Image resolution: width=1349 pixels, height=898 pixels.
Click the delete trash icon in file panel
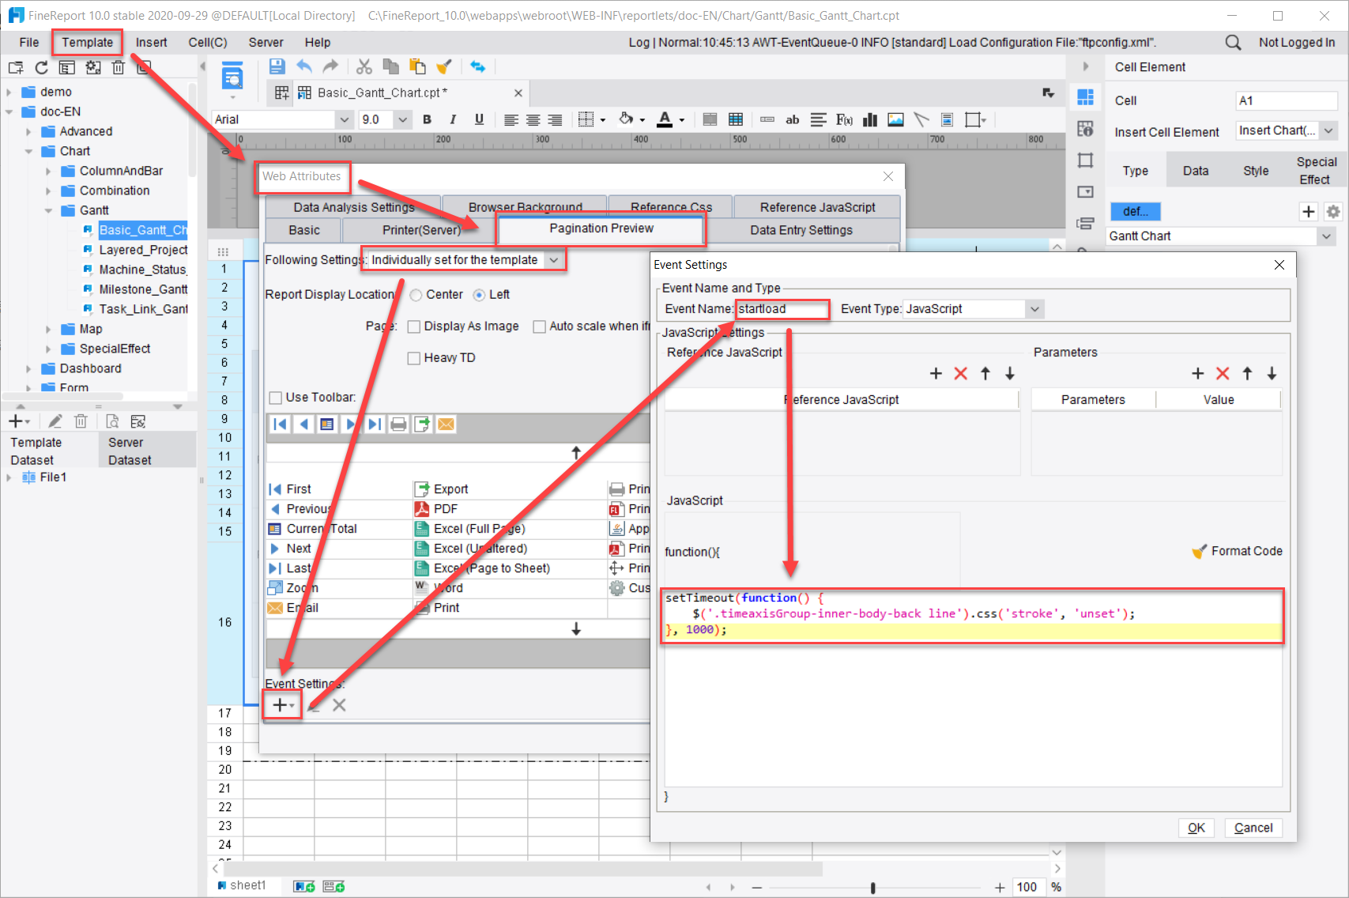tap(118, 68)
